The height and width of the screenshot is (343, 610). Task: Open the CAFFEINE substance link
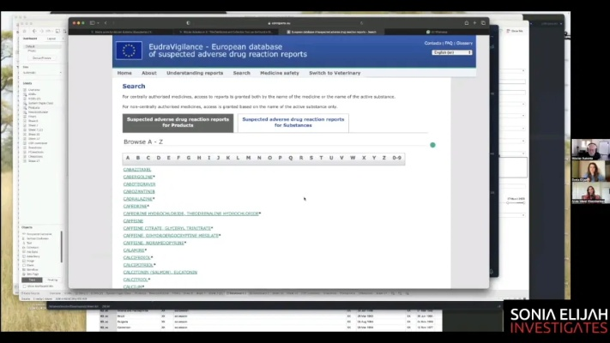[135, 220]
